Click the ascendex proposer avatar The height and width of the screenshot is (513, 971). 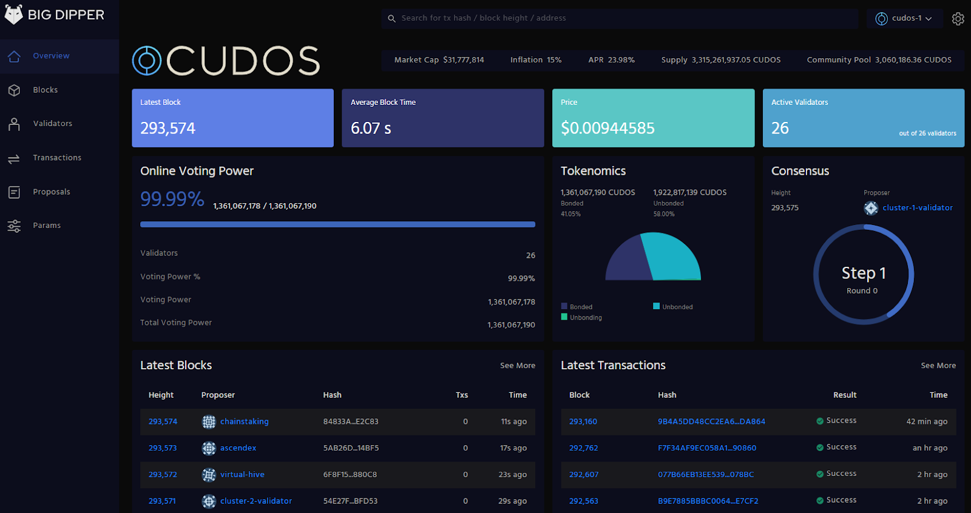point(209,448)
